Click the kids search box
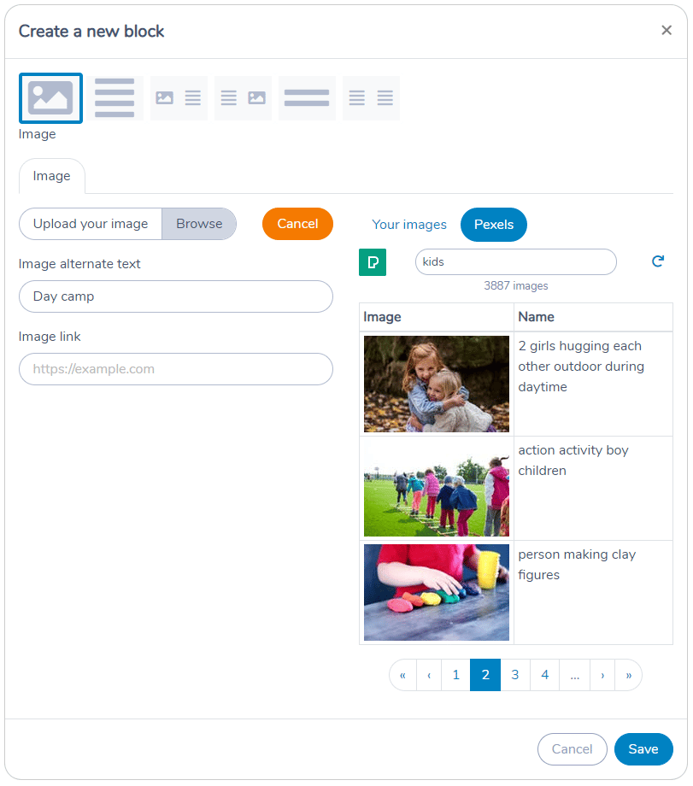This screenshot has height=786, width=693. click(x=516, y=261)
